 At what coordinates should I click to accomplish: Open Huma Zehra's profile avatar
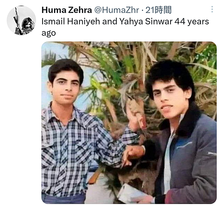click(x=21, y=20)
